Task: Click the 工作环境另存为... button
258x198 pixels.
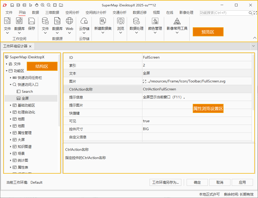Action: (x=166, y=182)
